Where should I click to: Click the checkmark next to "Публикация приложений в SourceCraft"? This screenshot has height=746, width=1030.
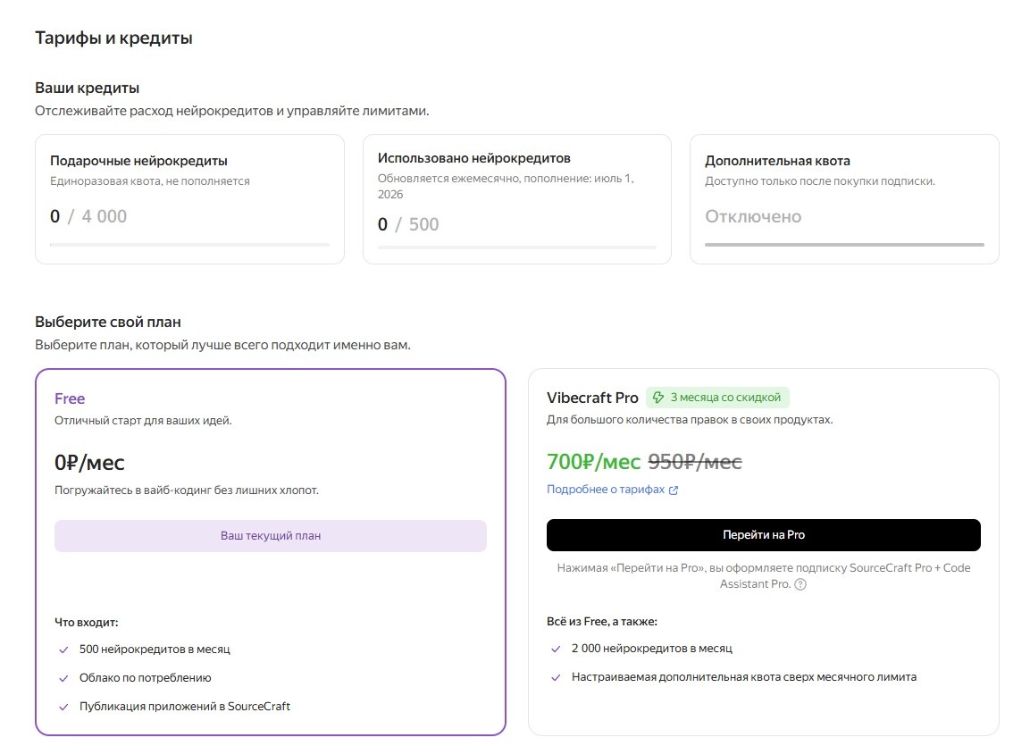click(63, 708)
